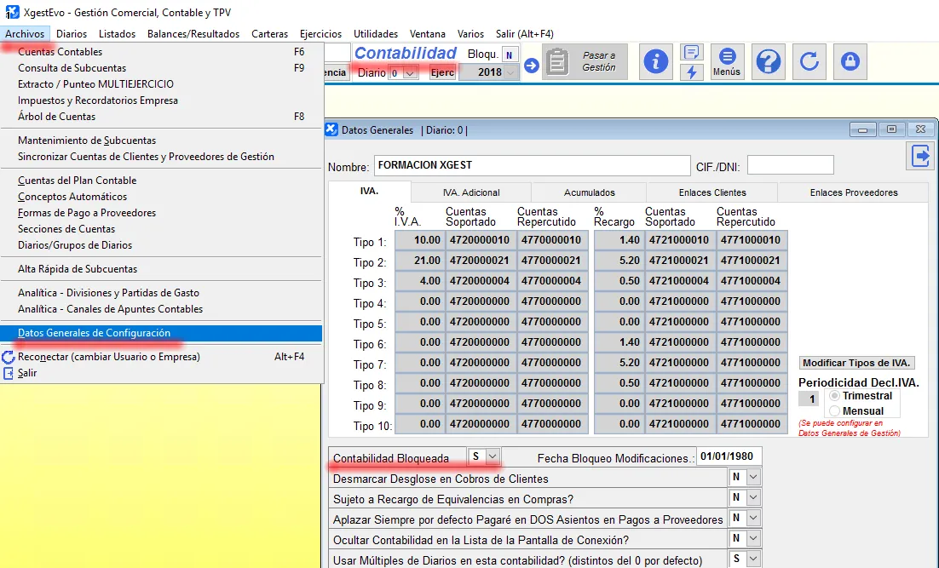Click the chat message note icon
Image resolution: width=939 pixels, height=568 pixels.
[x=692, y=53]
